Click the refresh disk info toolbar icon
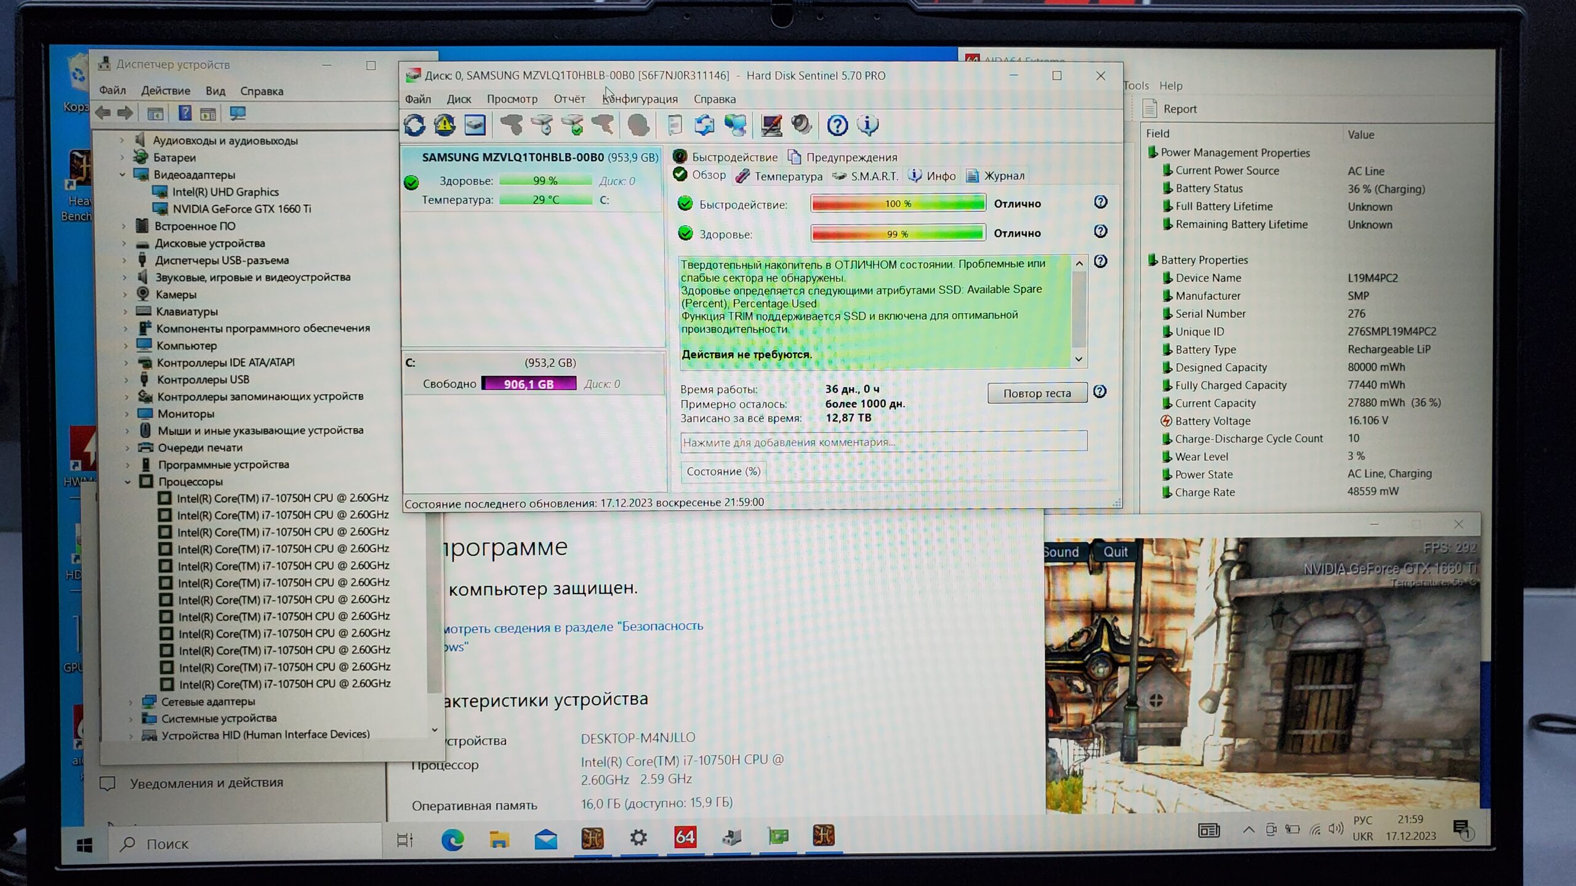 (x=414, y=126)
